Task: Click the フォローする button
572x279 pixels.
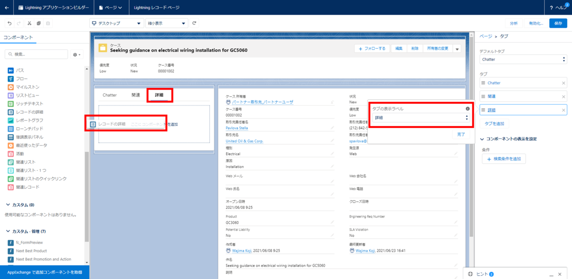Action: coord(372,49)
